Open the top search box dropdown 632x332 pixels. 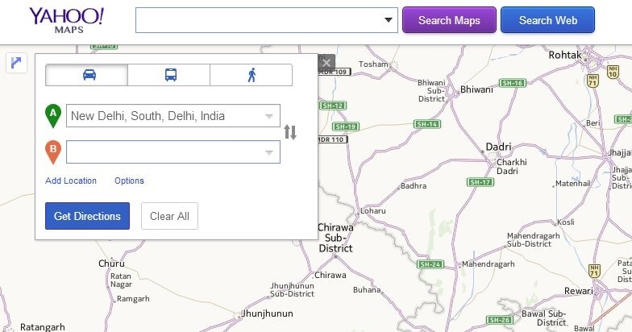(x=389, y=20)
